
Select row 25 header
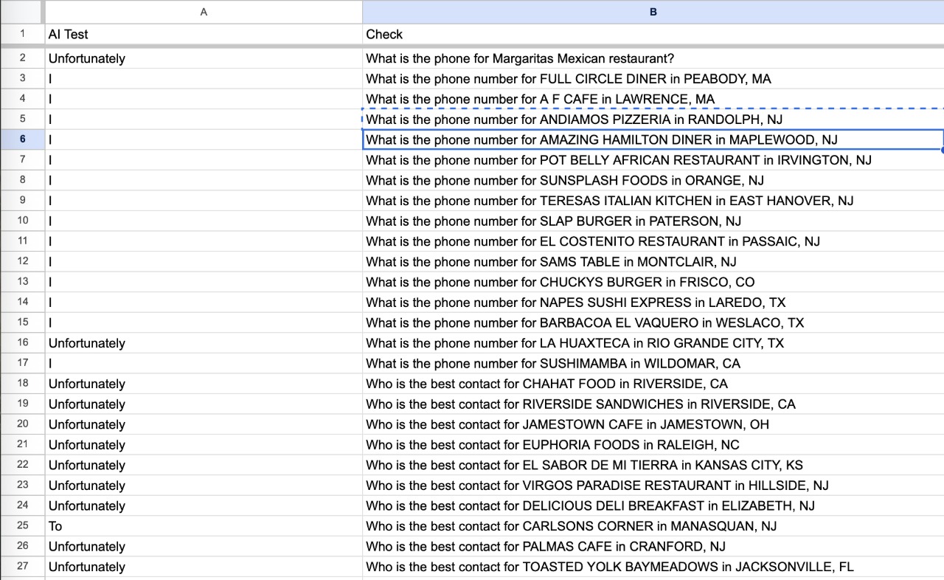coord(22,526)
